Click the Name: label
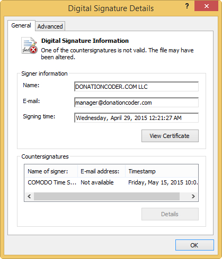This screenshot has height=259, width=222. coord(31,85)
